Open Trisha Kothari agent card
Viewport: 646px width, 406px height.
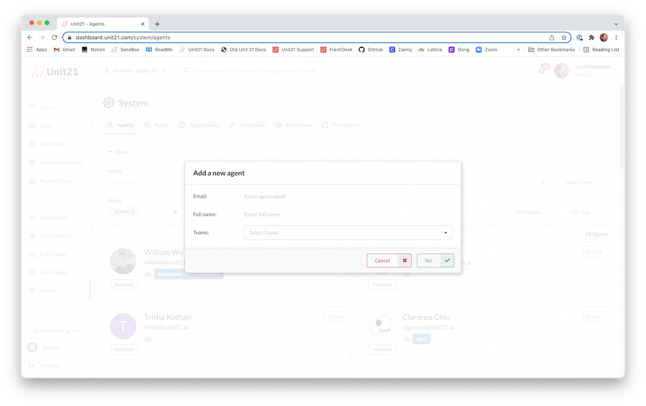click(x=226, y=334)
